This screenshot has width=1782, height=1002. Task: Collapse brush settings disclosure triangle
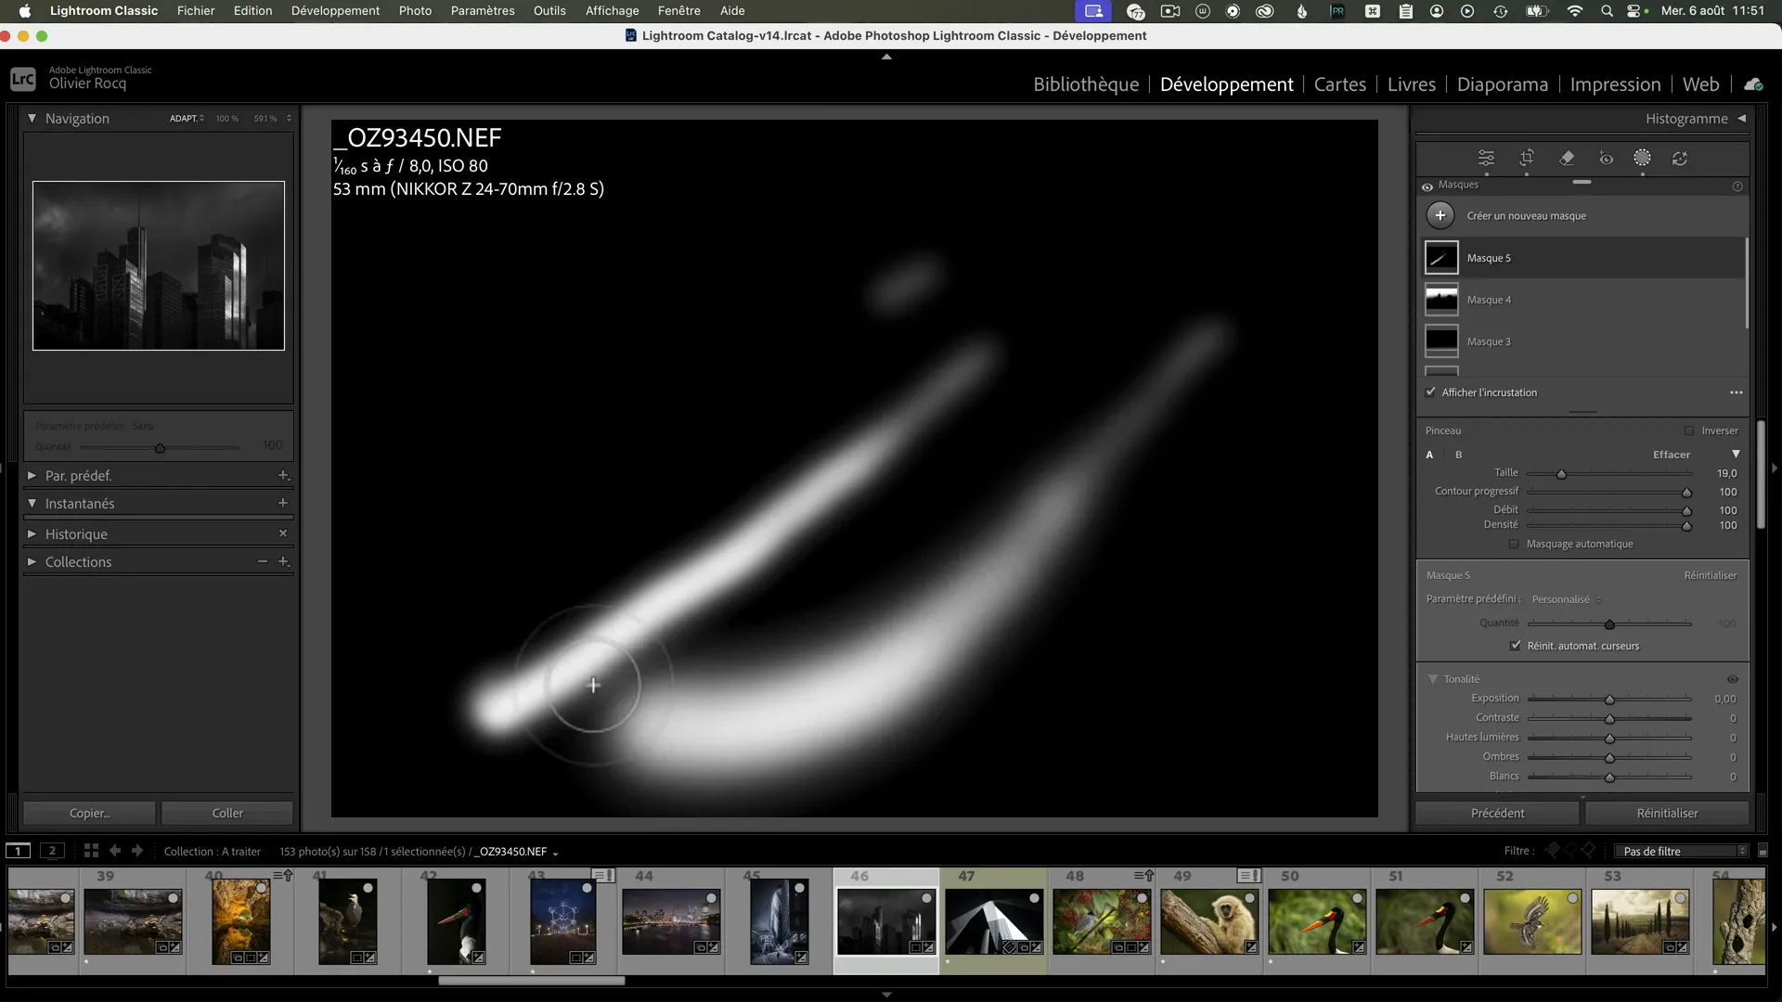coord(1736,455)
